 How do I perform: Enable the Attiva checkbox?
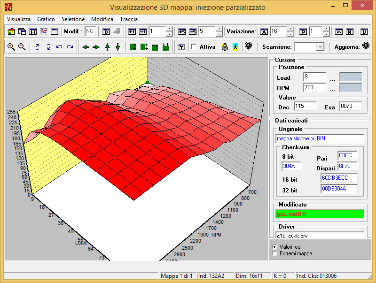(x=194, y=47)
